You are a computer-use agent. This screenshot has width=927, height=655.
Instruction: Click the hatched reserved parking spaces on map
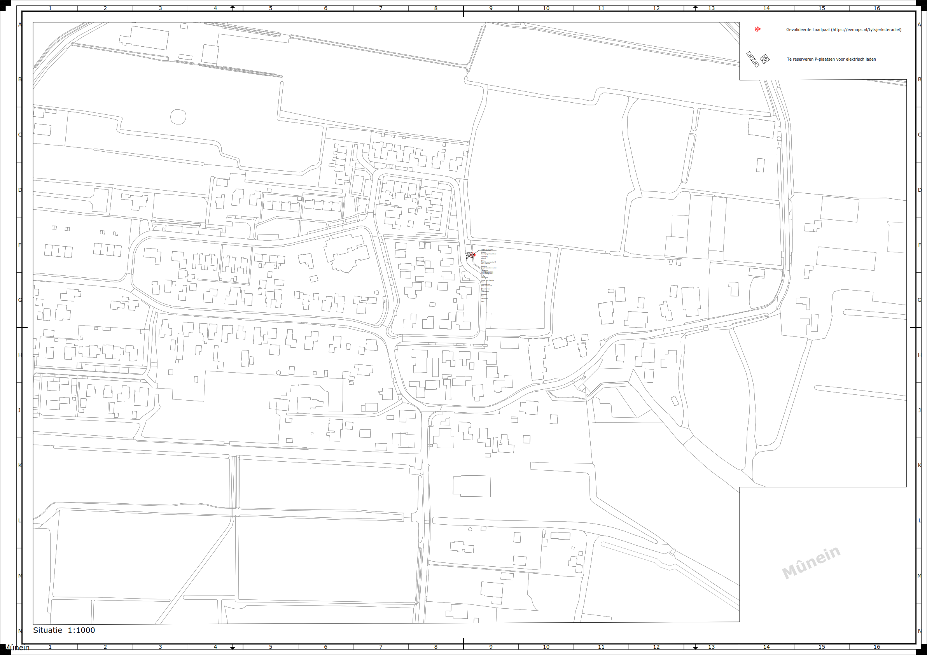468,255
